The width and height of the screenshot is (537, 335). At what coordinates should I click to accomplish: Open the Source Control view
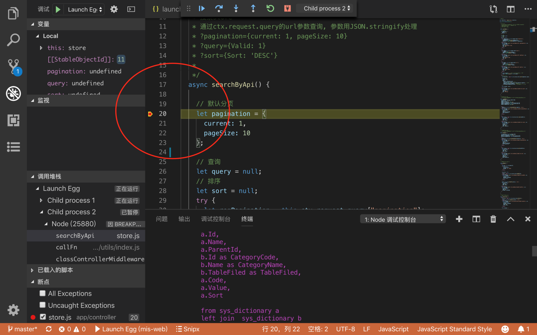[14, 67]
